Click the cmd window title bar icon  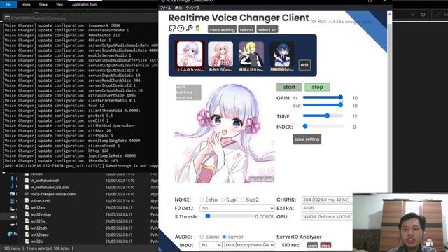[x=7, y=18]
